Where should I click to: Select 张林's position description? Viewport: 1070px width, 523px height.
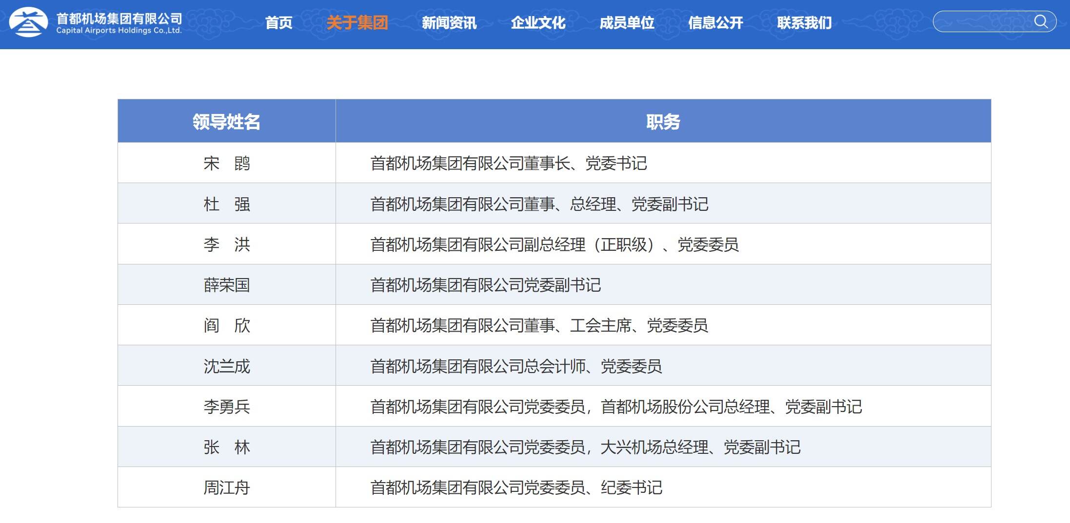[x=585, y=447]
